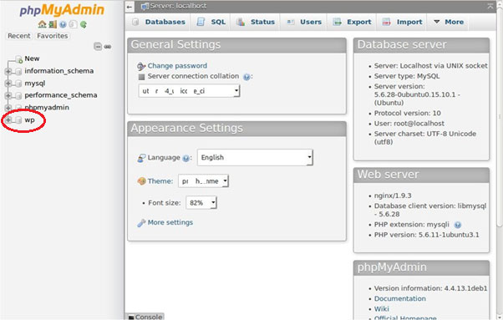Open help for Server connection collation
The width and height of the screenshot is (503, 320).
coord(246,77)
